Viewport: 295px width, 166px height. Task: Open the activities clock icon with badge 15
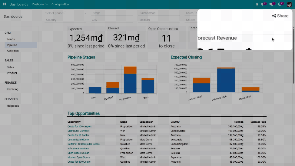tap(280, 4)
